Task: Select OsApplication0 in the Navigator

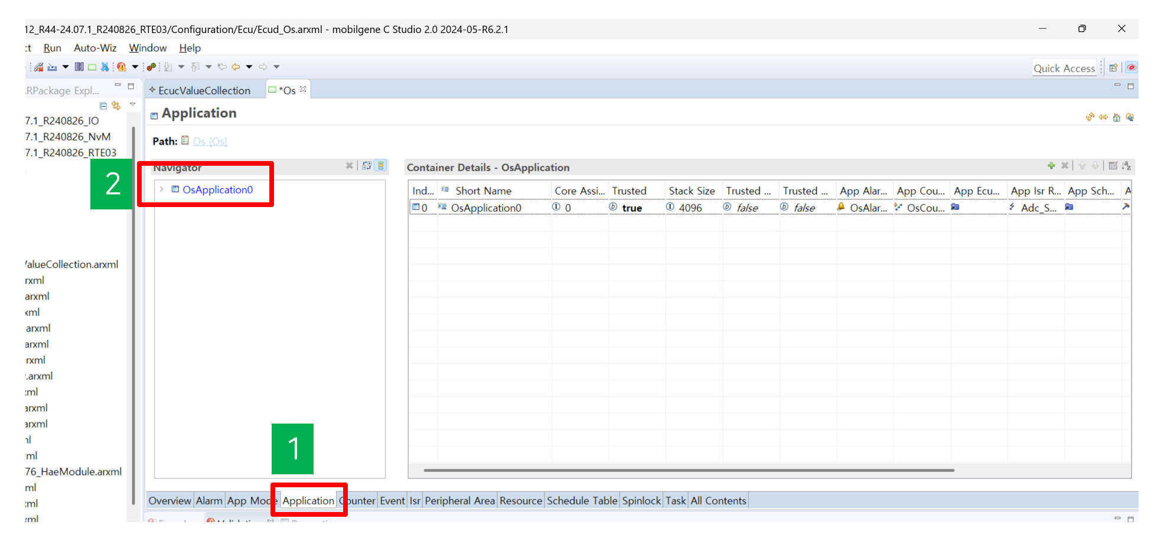Action: point(217,189)
